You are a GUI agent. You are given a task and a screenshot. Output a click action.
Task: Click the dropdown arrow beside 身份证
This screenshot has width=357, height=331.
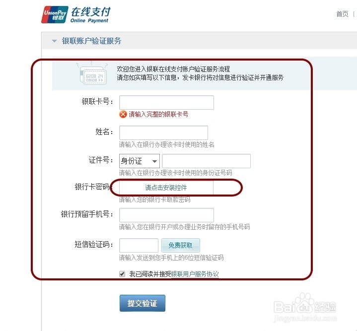pos(154,161)
